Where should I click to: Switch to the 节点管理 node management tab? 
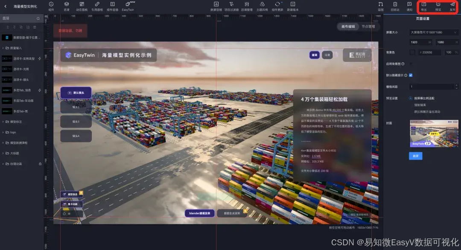[368, 26]
